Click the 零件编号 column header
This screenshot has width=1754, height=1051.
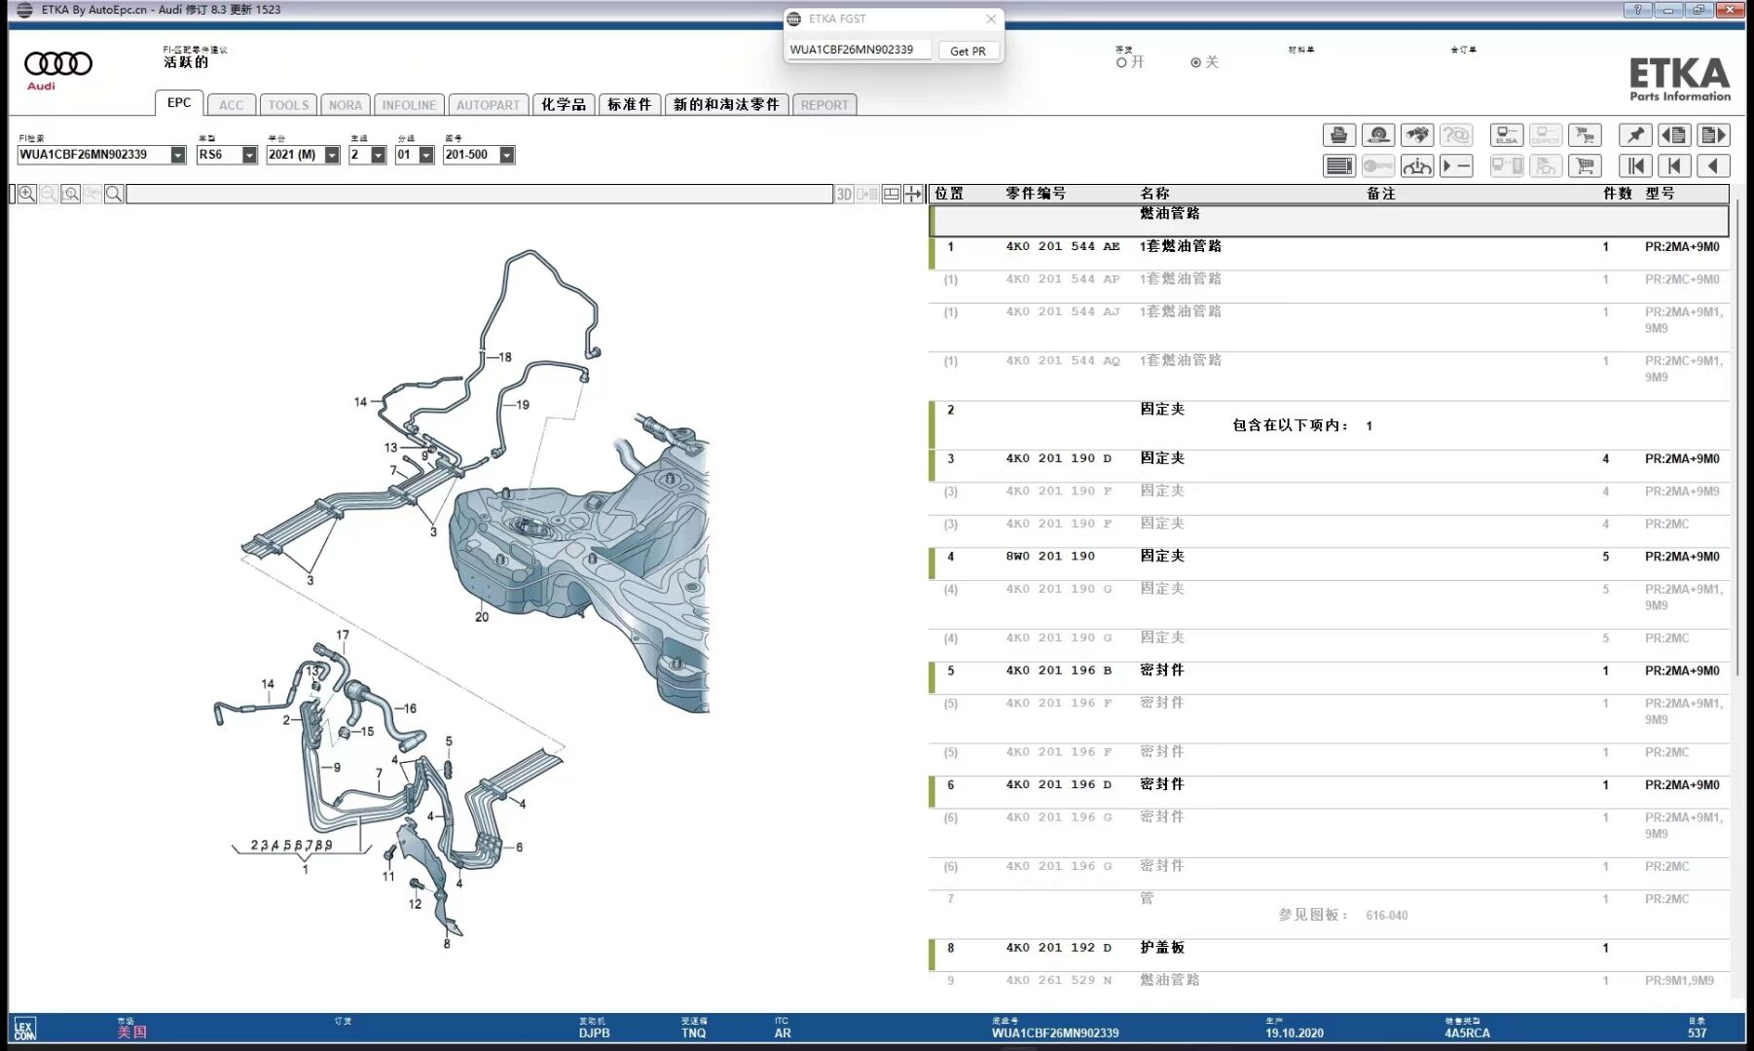1036,194
